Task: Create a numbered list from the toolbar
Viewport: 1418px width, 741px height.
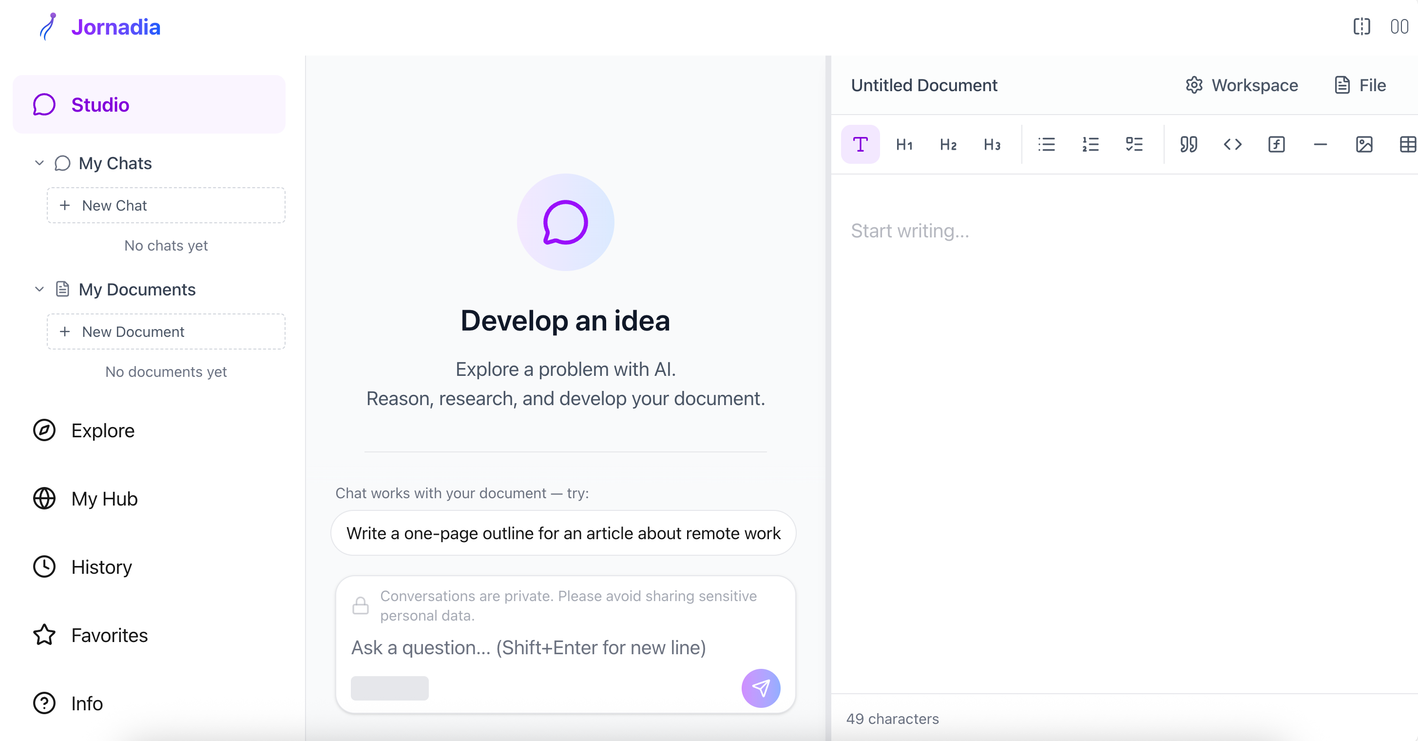Action: 1090,144
